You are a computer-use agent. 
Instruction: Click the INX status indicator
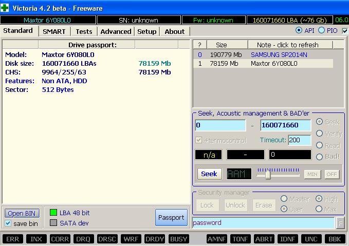[36, 239]
